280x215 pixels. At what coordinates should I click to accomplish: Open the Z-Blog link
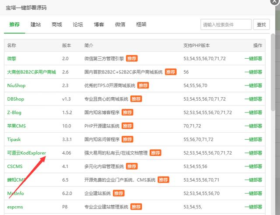pyautogui.click(x=14, y=113)
